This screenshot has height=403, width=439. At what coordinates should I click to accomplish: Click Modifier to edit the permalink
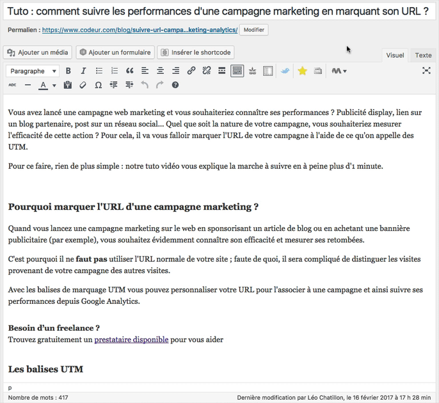coord(254,30)
